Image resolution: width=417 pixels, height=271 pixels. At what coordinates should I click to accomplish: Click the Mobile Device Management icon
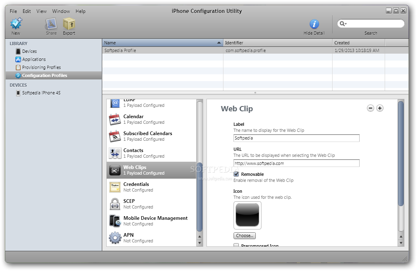115,221
